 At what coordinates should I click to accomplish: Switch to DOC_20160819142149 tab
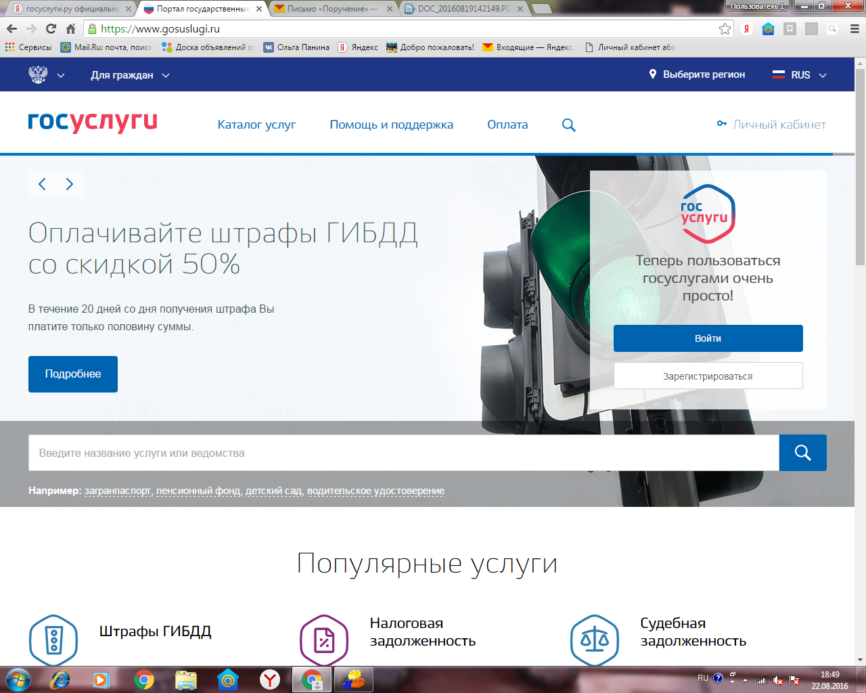(x=464, y=9)
